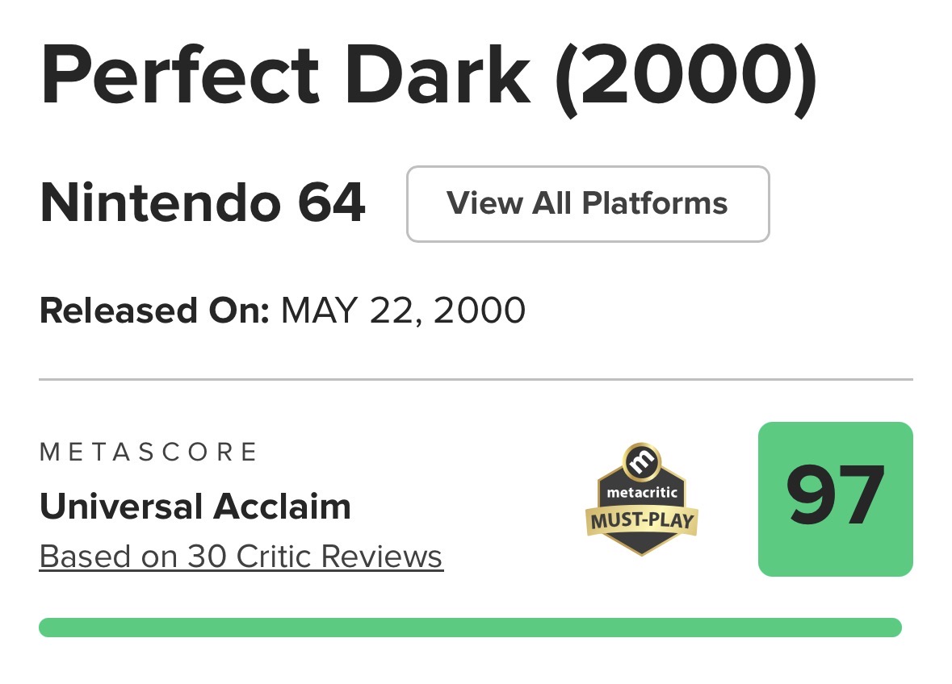Screen dimensions: 952x684
Task: Click the green 97 Metascore box
Action: coord(835,499)
